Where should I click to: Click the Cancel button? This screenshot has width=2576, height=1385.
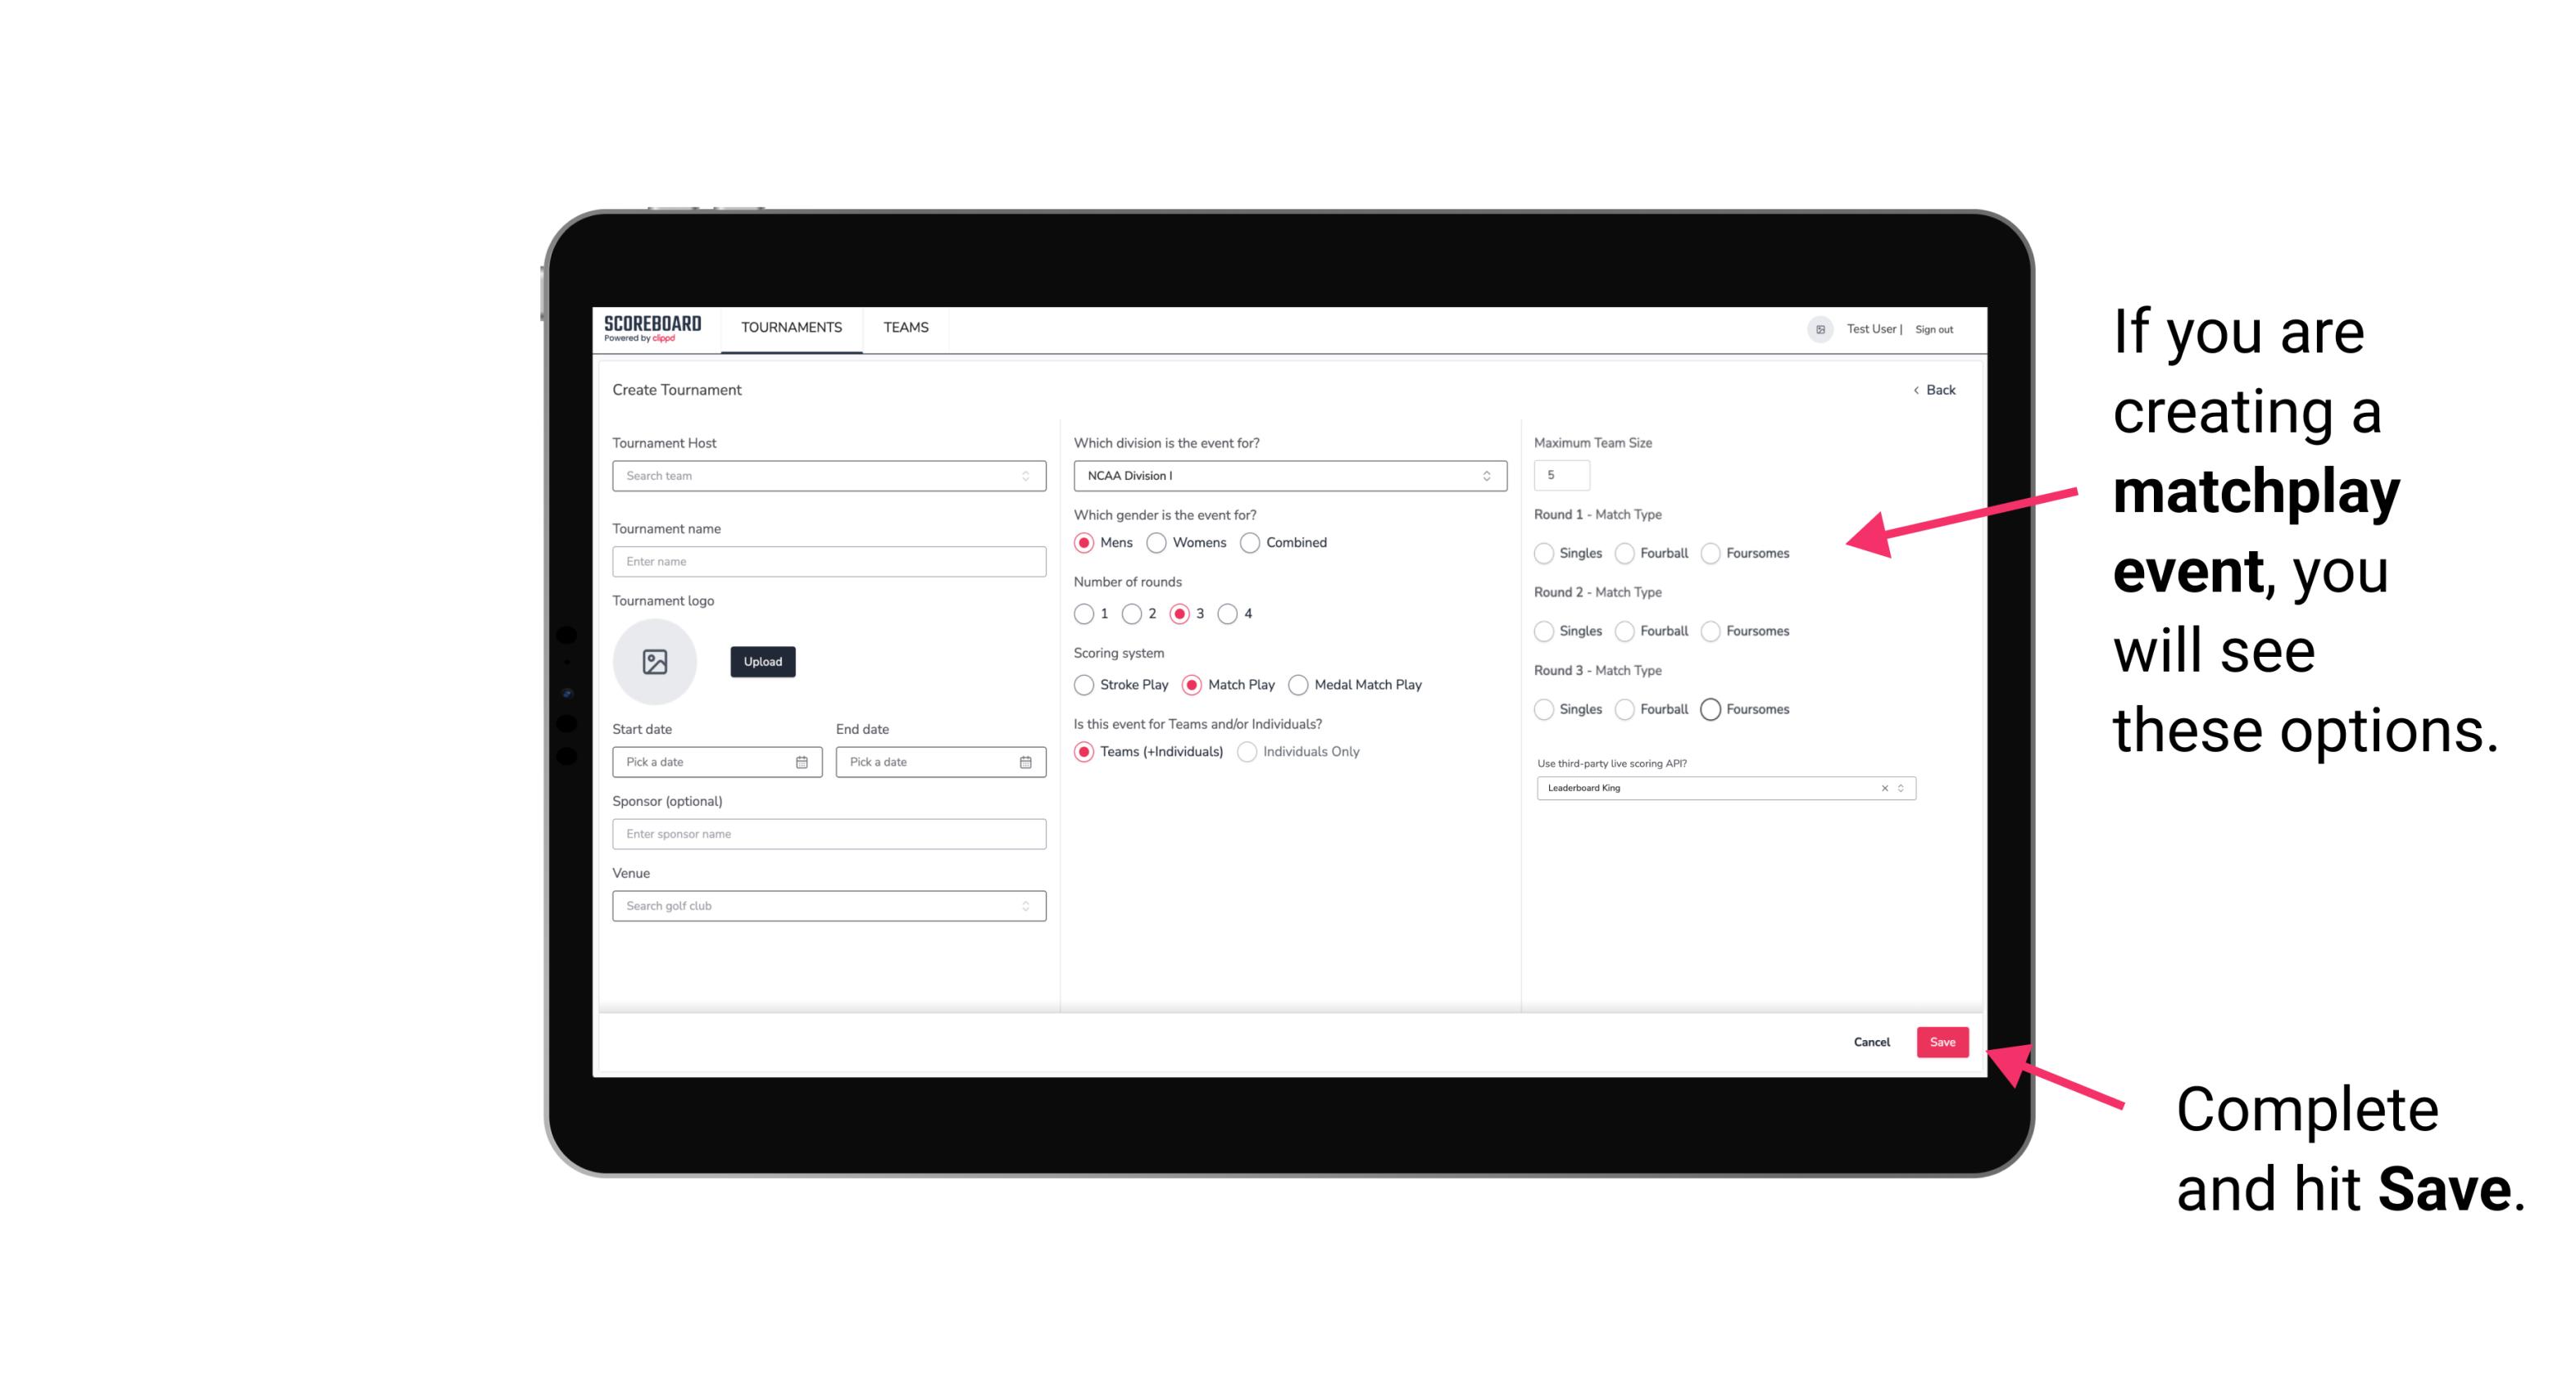1873,1043
